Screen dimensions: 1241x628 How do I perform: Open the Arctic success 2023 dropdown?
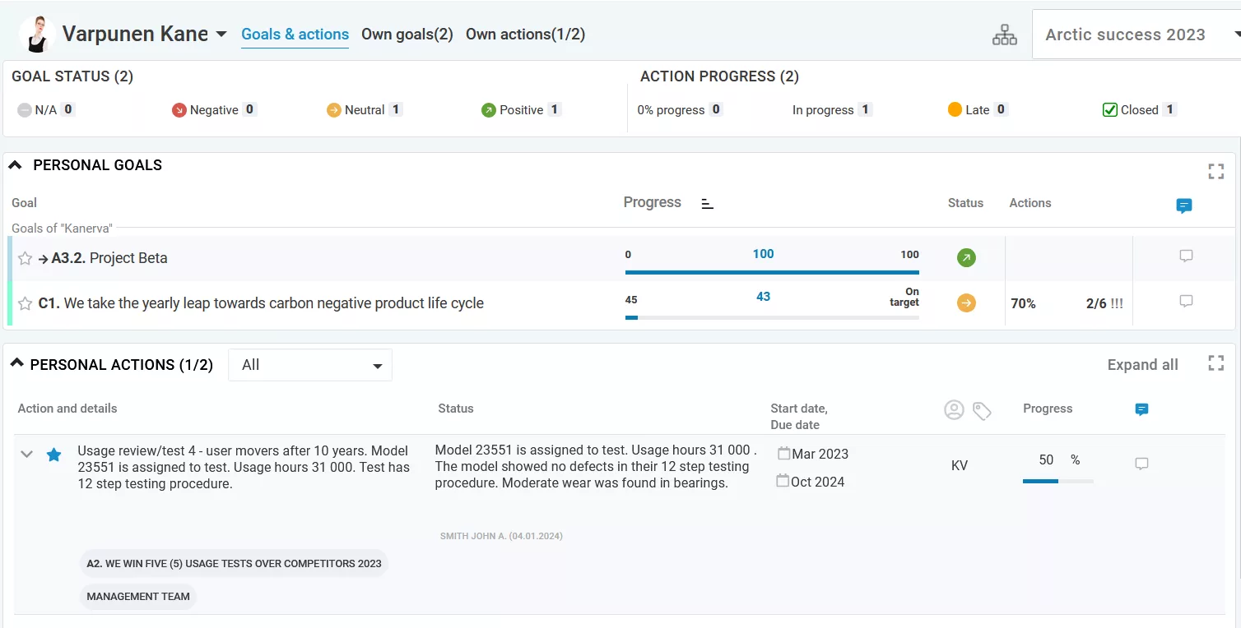pyautogui.click(x=1136, y=35)
